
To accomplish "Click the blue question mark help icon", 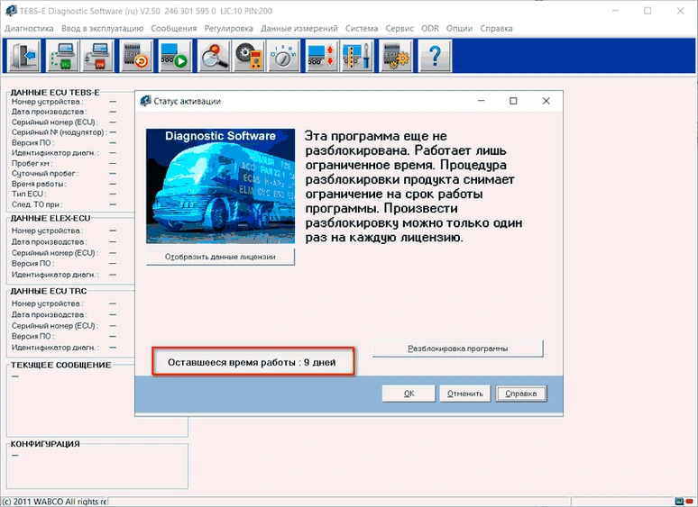I will [x=435, y=56].
